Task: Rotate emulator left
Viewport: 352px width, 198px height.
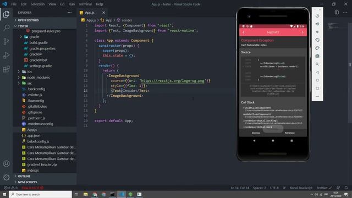Action: click(x=317, y=40)
